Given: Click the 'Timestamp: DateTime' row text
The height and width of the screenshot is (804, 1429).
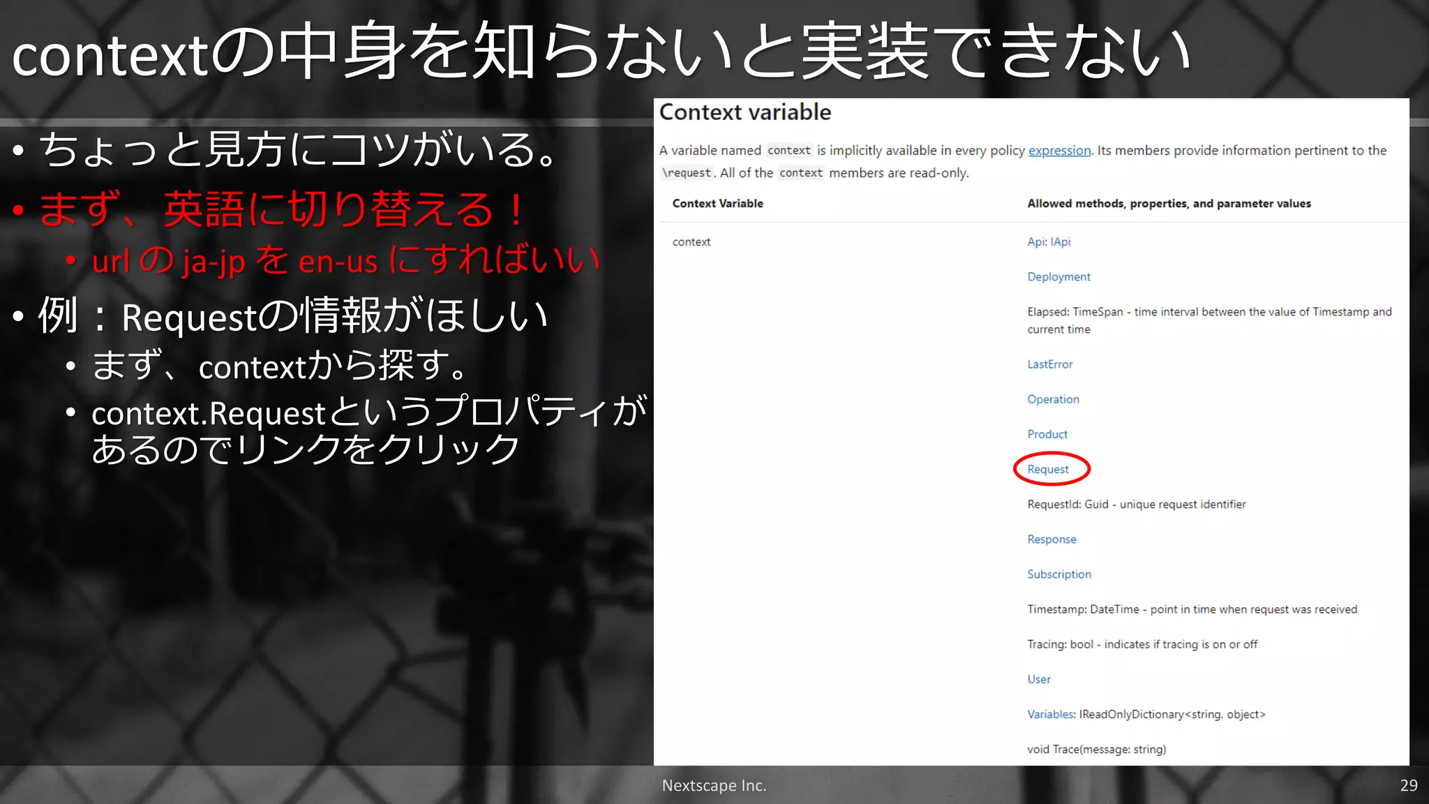Looking at the screenshot, I should tap(1192, 609).
